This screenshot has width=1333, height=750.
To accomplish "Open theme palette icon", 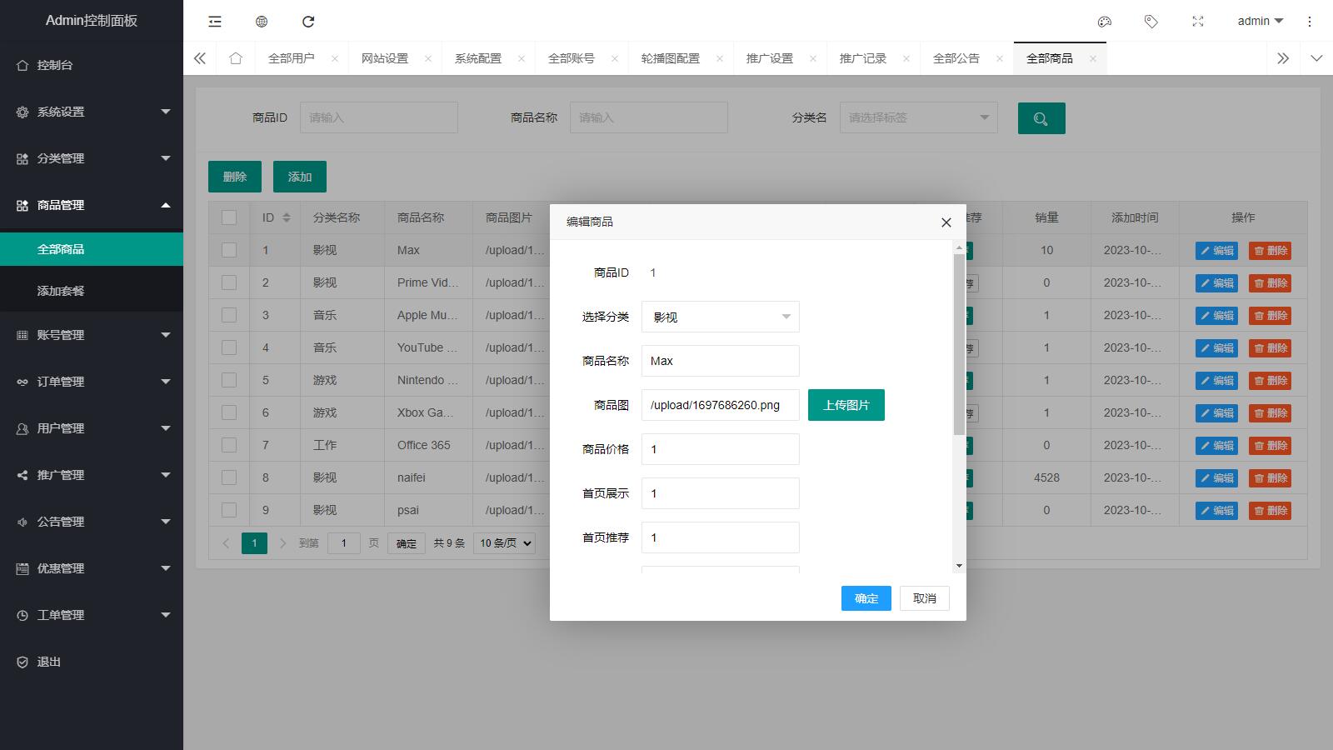I will 1105,22.
